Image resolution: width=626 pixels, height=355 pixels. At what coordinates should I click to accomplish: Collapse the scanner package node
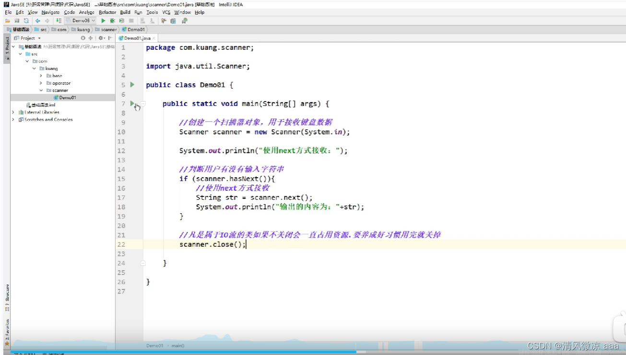[41, 91]
